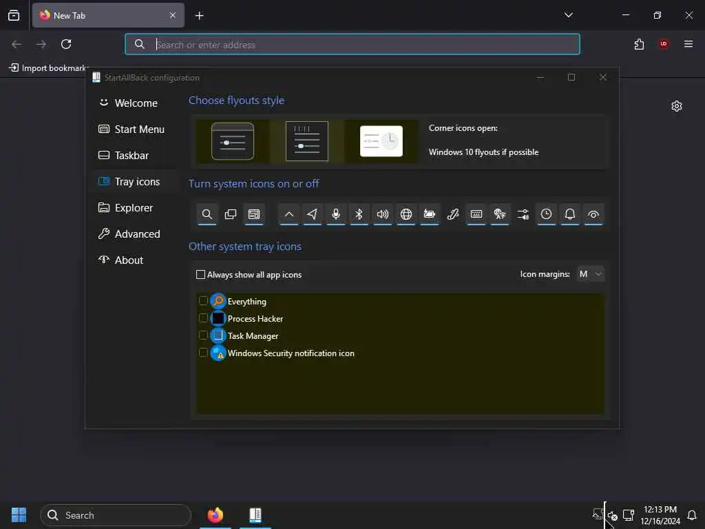Viewport: 705px width, 529px height.
Task: Click the Windows Security shield icon
Action: (218, 353)
